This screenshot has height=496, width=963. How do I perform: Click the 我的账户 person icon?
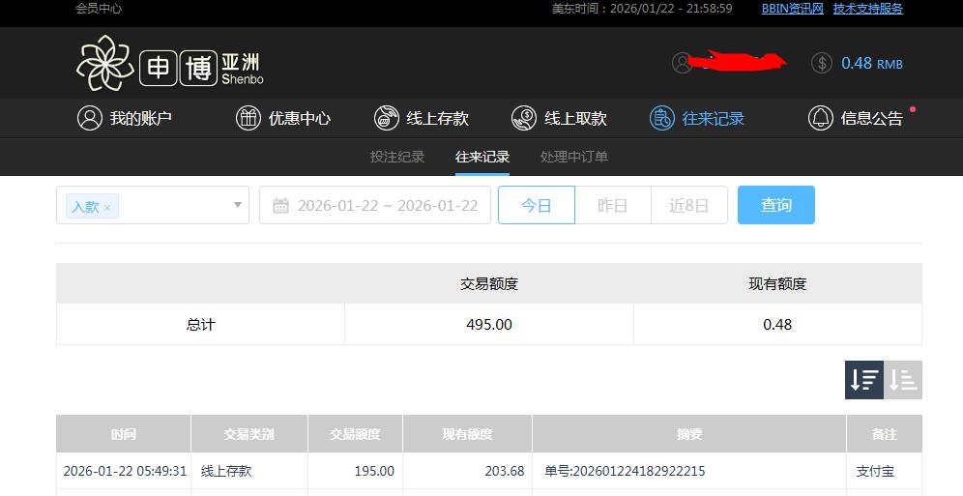90,118
